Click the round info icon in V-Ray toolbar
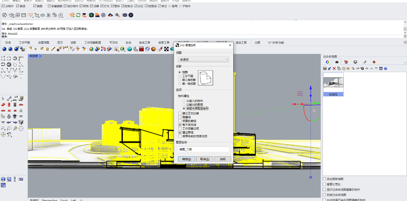Viewport: 407px width, 201px height. [130, 15]
